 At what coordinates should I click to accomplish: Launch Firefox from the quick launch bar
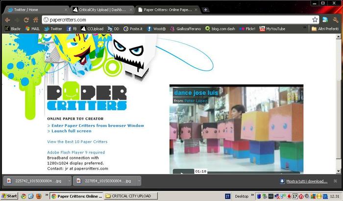point(39,196)
